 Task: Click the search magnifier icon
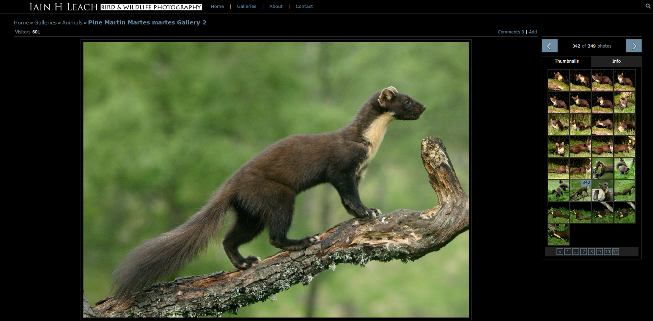point(648,6)
